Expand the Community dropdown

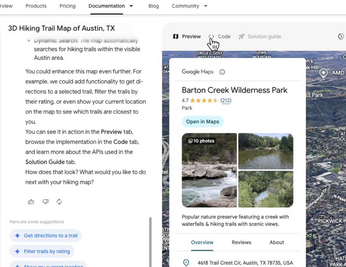coord(205,6)
